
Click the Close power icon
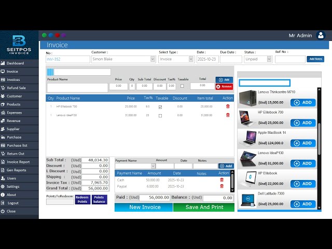3,211
